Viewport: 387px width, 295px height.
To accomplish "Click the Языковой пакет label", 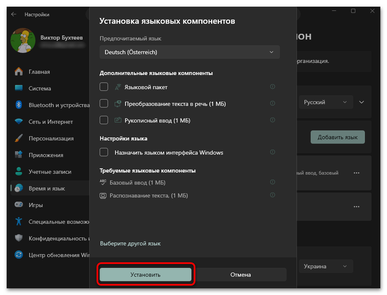I will tap(146, 87).
